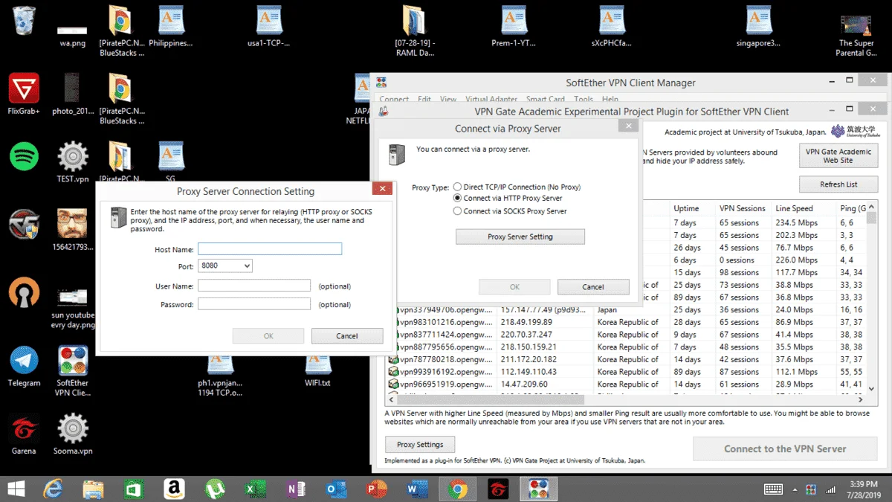The height and width of the screenshot is (502, 892).
Task: Click the 234.5 Mbps line speed cell
Action: coord(796,223)
